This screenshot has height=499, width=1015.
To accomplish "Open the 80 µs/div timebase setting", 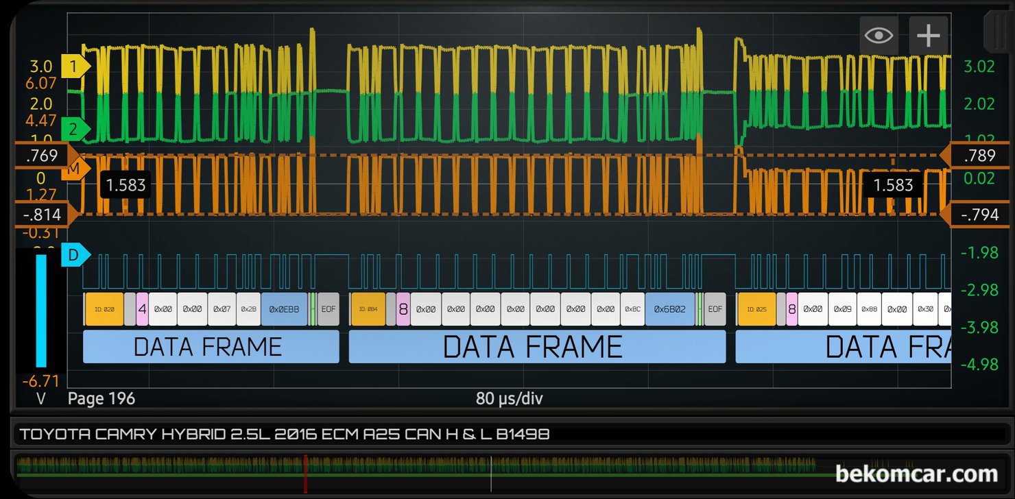I will (x=509, y=399).
